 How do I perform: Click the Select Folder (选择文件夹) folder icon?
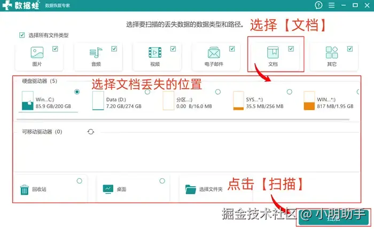pyautogui.click(x=190, y=189)
